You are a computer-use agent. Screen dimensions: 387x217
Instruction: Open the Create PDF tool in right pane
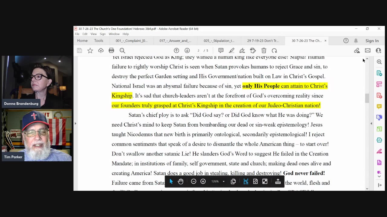379,96
